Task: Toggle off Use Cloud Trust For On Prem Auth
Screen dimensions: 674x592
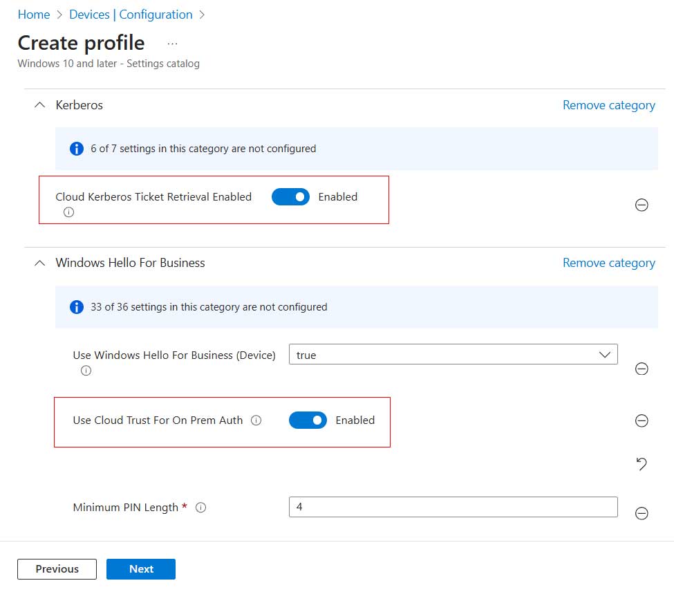Action: coord(308,420)
